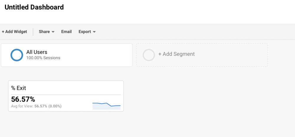Click the % Exit sparkline chart
Screen dimensions: 295x137
(106, 105)
